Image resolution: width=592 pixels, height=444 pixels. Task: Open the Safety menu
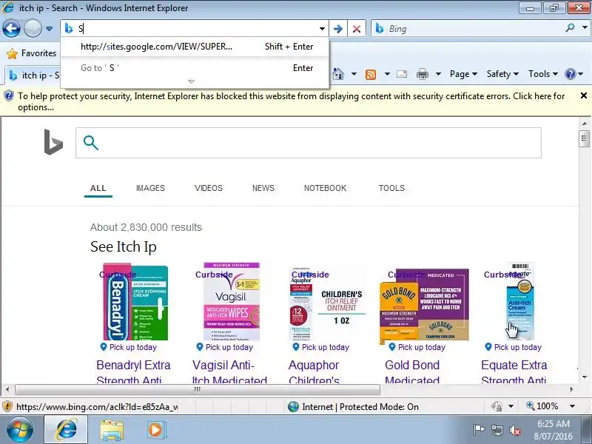tap(502, 74)
